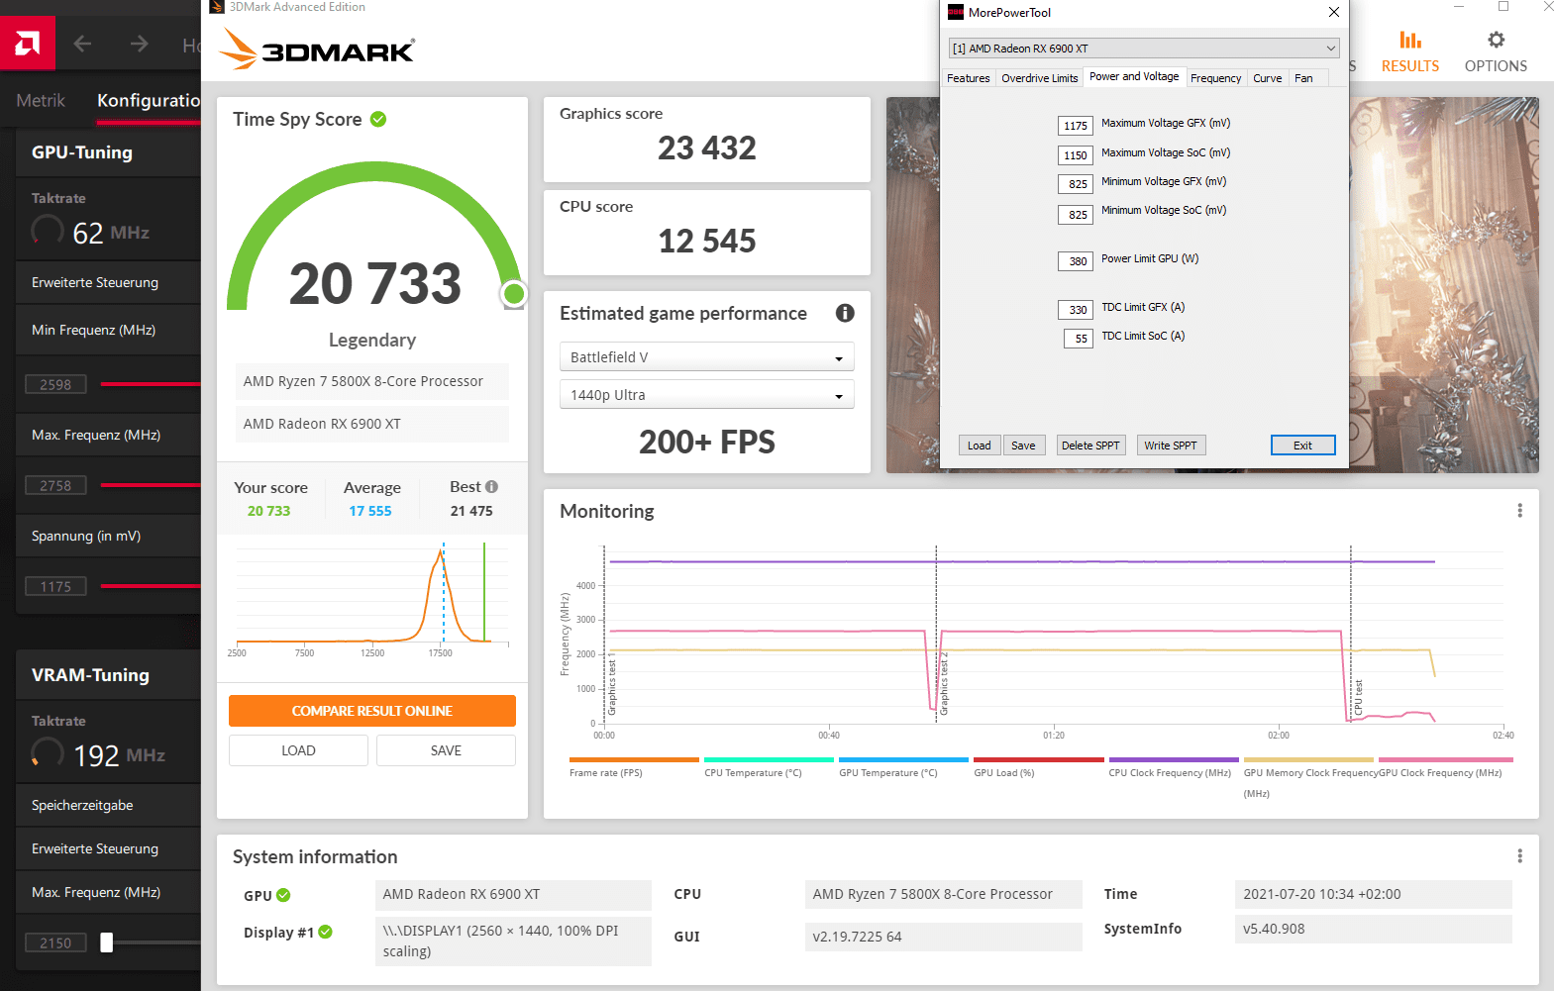Click the Time Spy Score valid checkmark
1554x991 pixels.
[x=378, y=119]
